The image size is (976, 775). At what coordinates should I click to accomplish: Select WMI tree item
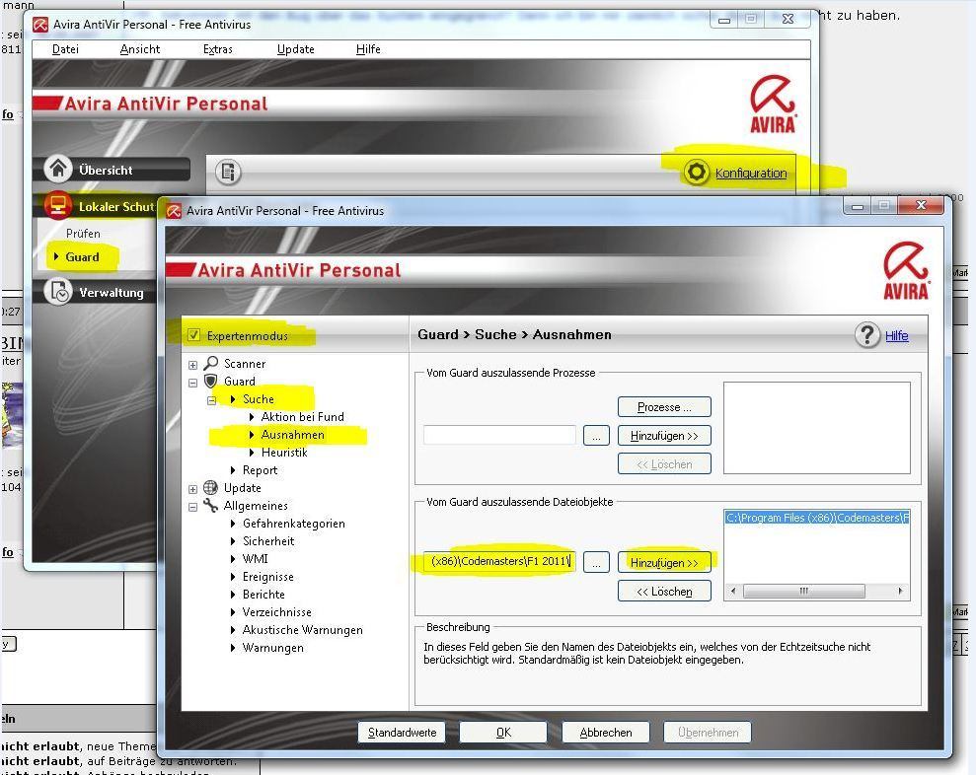256,558
